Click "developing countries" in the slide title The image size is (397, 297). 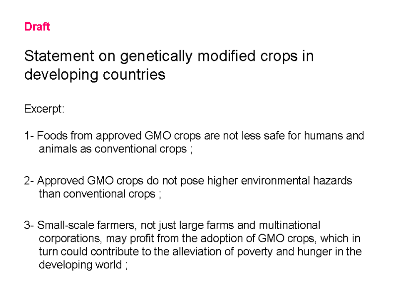click(94, 75)
